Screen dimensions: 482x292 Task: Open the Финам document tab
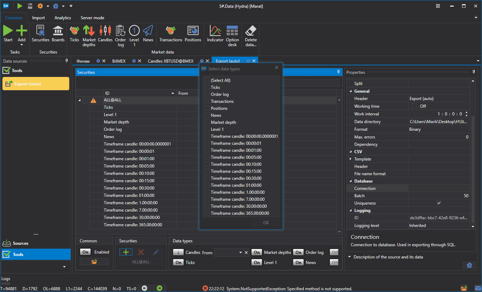[x=83, y=61]
